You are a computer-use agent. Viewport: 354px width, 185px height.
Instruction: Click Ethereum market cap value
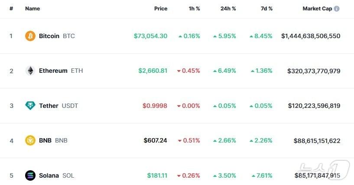click(x=314, y=71)
